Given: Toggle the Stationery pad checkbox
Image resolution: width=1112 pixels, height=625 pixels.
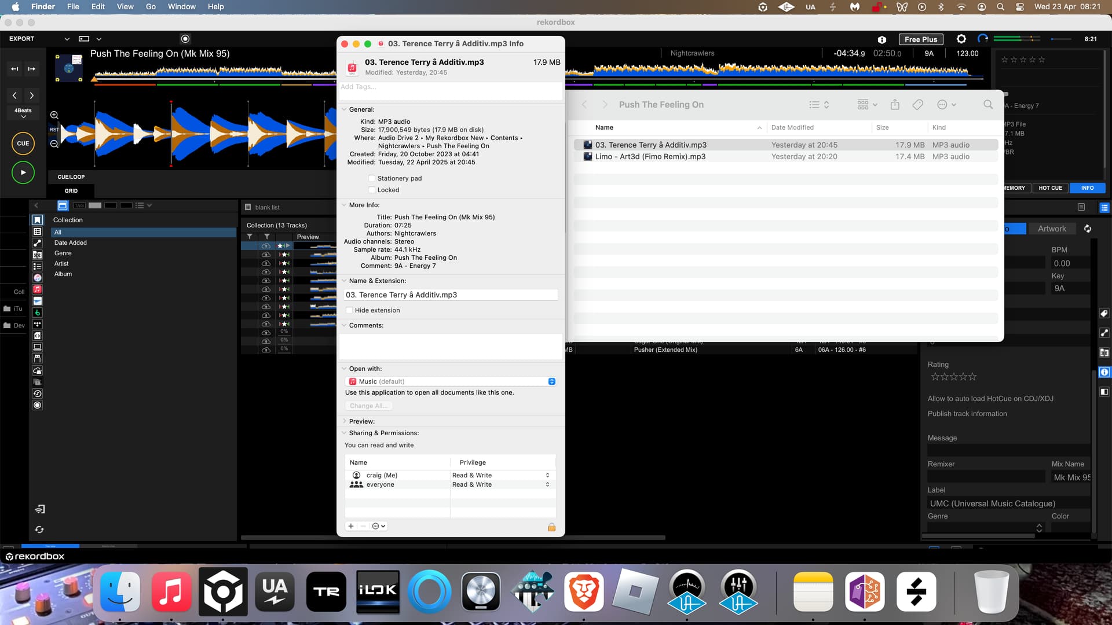Looking at the screenshot, I should coord(371,178).
